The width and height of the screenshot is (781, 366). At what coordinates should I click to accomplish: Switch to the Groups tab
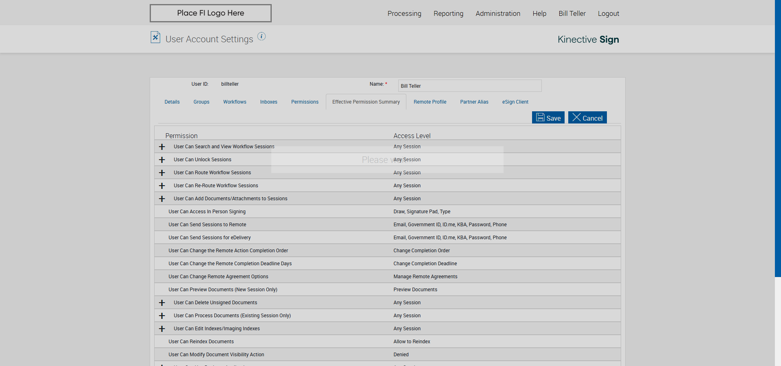tap(201, 102)
